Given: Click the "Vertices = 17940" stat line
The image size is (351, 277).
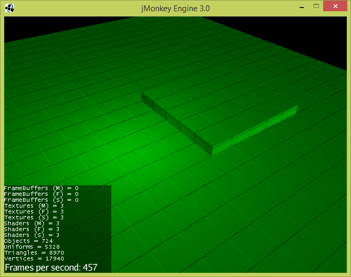Looking at the screenshot, I should tap(34, 258).
